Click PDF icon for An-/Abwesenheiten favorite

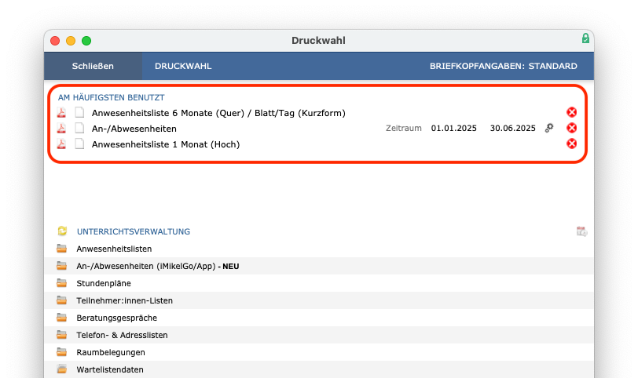point(61,129)
